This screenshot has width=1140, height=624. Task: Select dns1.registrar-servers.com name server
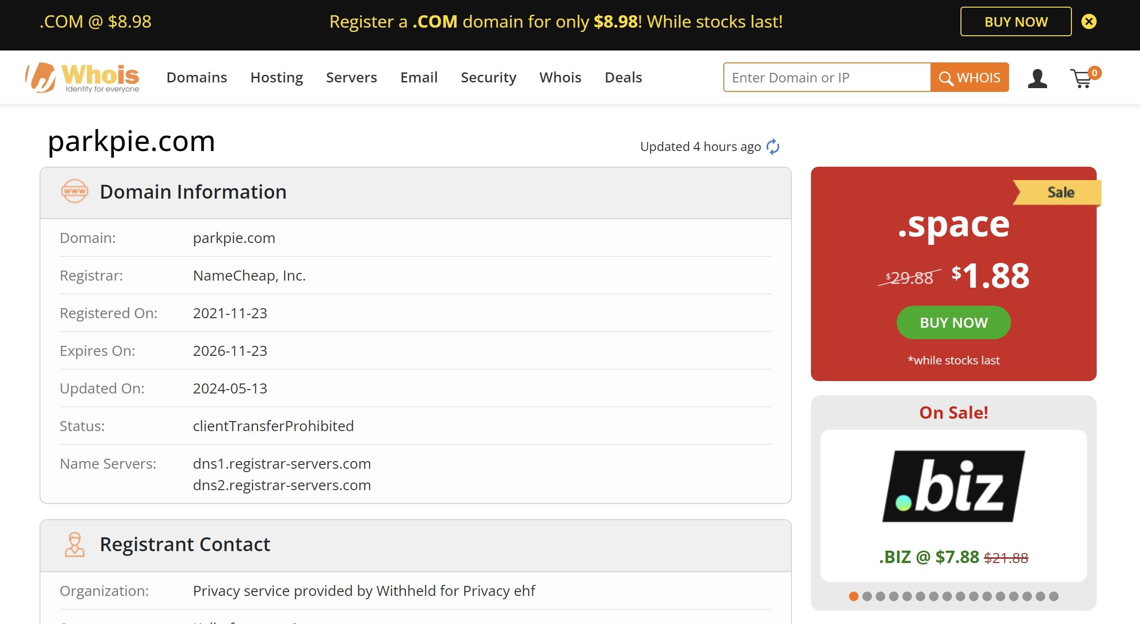click(x=282, y=463)
